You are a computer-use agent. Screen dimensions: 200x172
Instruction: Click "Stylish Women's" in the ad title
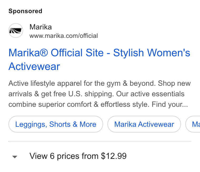click(x=152, y=53)
